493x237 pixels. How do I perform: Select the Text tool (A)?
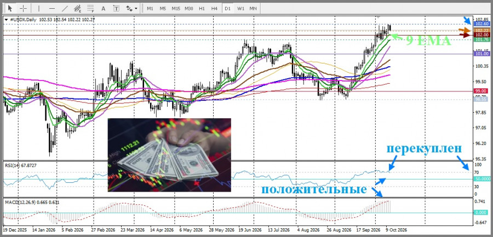104,9
